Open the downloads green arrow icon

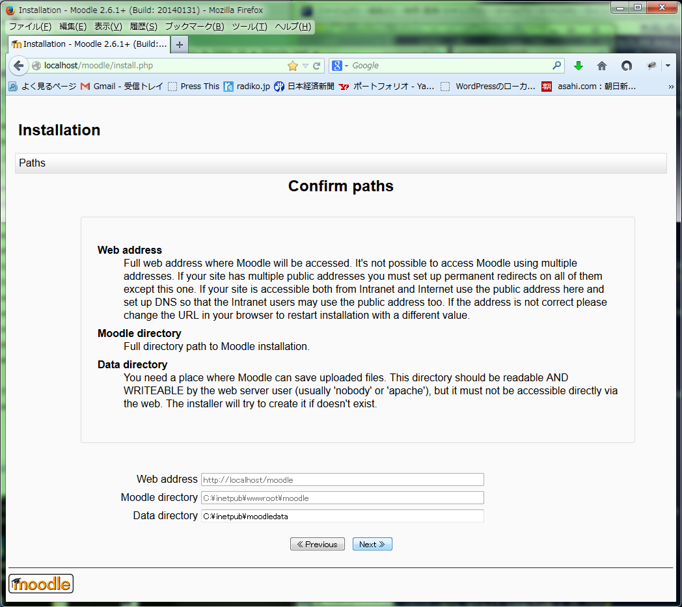pyautogui.click(x=578, y=66)
